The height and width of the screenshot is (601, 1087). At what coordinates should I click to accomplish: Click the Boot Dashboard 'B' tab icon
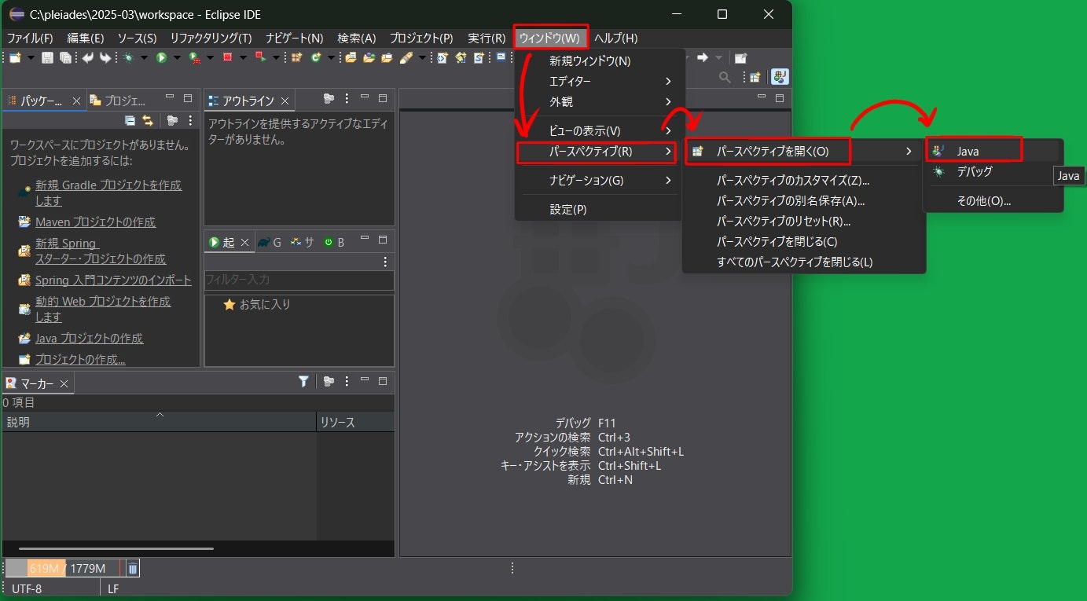pos(329,242)
